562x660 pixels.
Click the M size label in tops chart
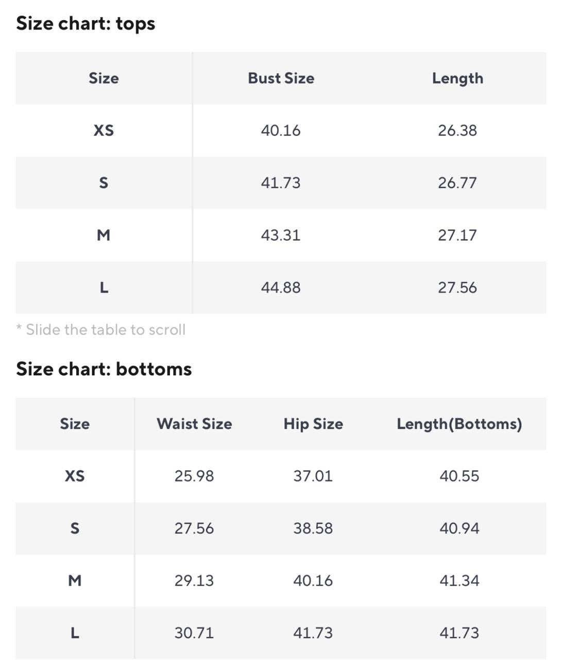[104, 235]
